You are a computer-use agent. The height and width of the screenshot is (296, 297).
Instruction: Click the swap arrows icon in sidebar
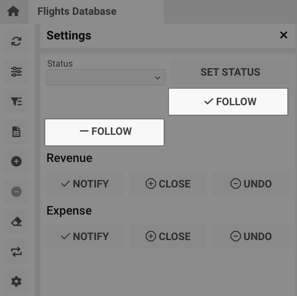coord(16,252)
